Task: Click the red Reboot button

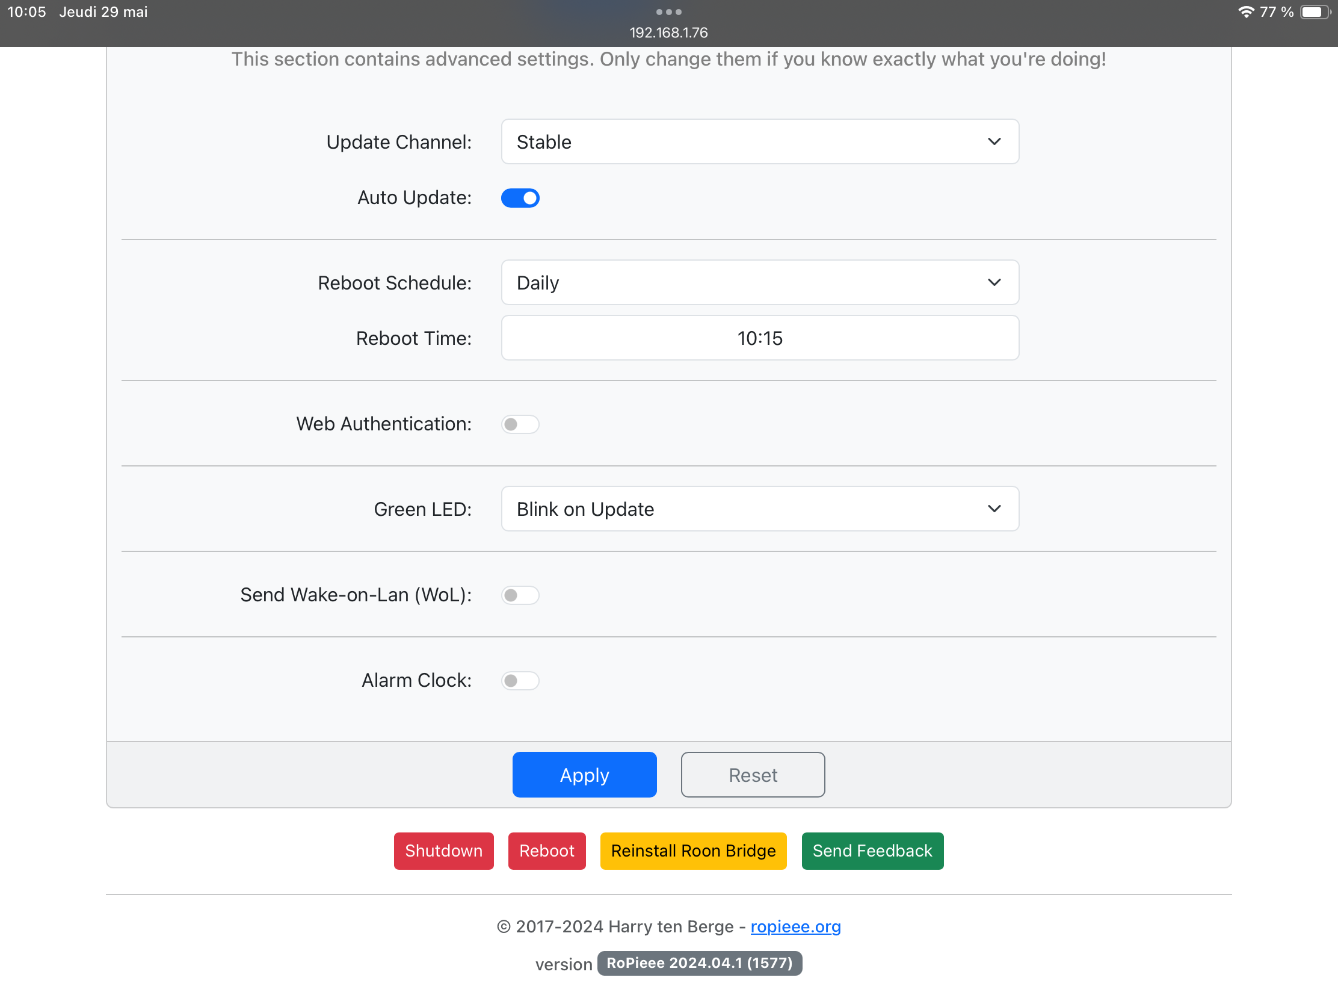Action: 546,851
